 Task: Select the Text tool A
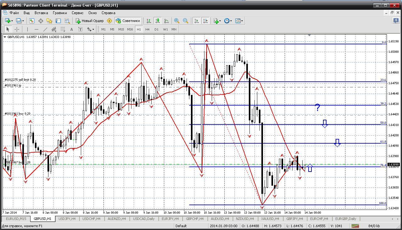(71, 29)
